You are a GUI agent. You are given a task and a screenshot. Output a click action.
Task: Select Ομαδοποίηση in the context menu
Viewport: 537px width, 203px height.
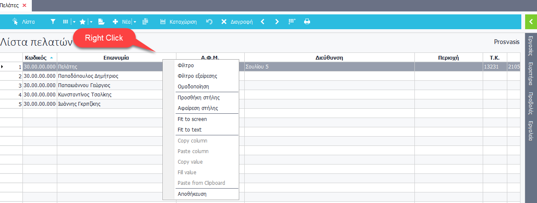coord(193,87)
